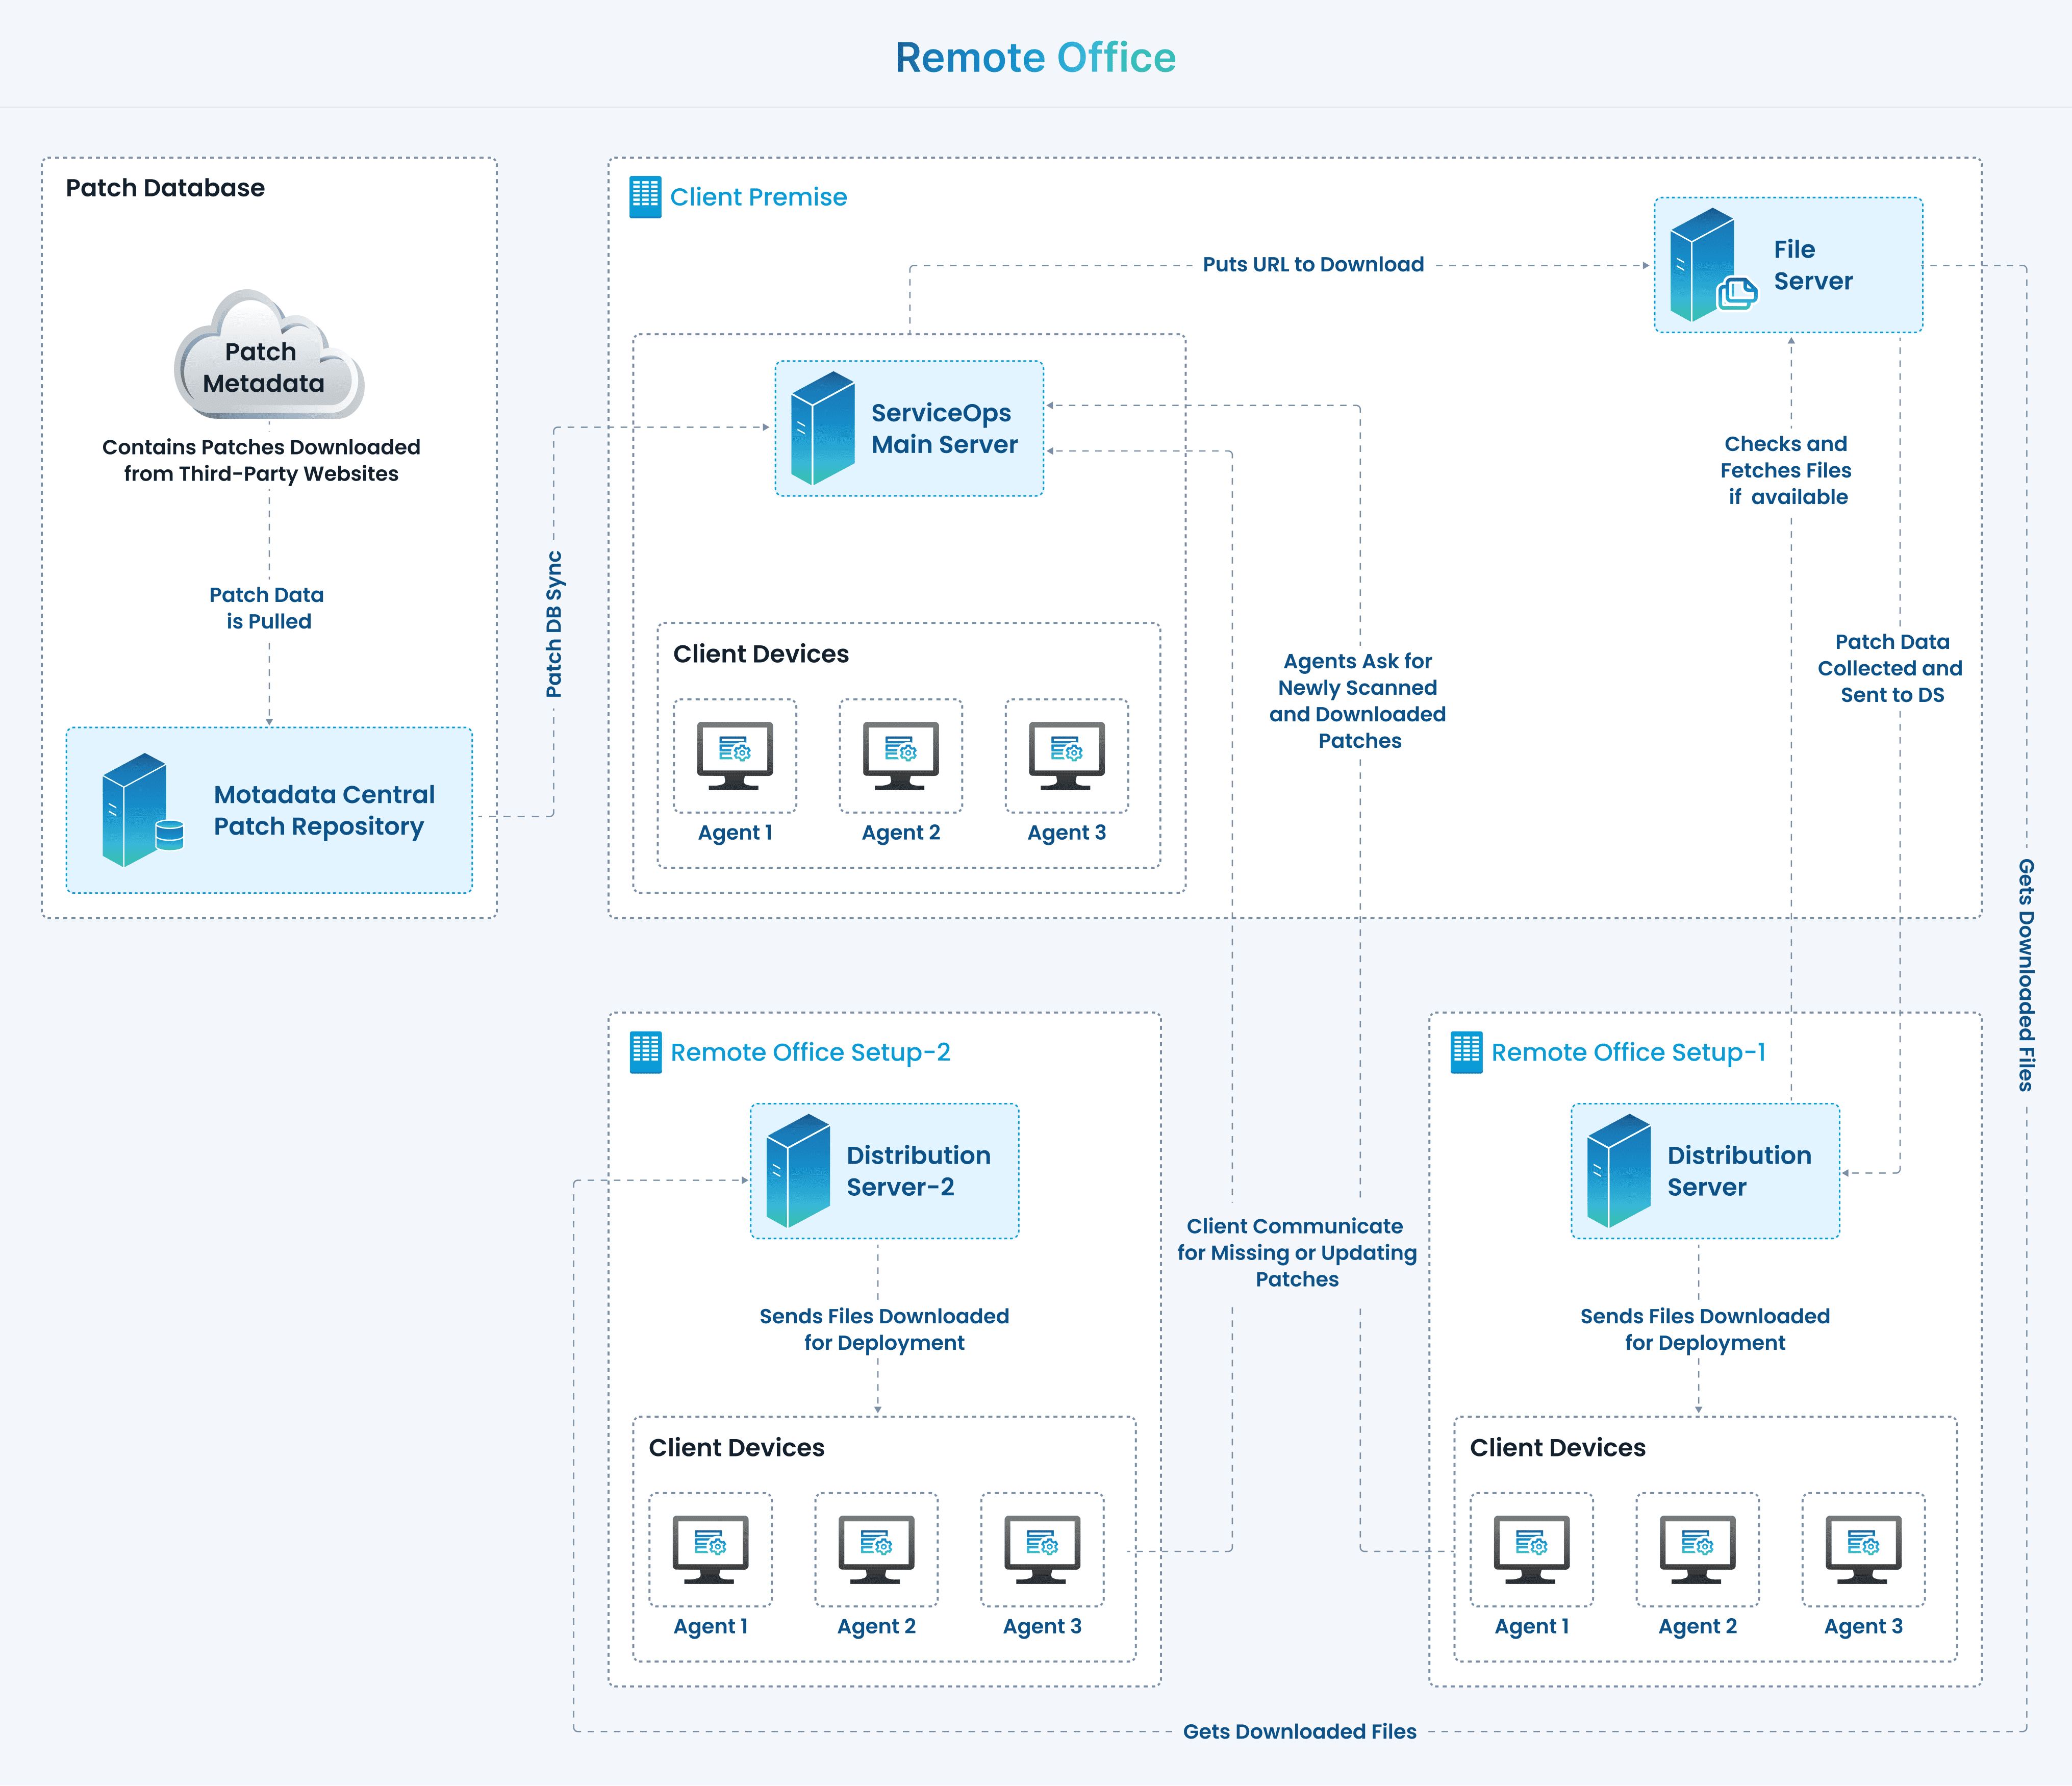Viewport: 2072px width, 1786px height.
Task: Click the Remote Office Setup-2 building icon
Action: pyautogui.click(x=645, y=1052)
